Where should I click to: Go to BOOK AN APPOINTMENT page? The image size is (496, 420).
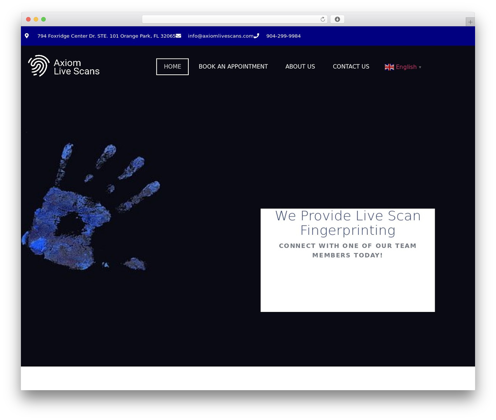(x=233, y=67)
